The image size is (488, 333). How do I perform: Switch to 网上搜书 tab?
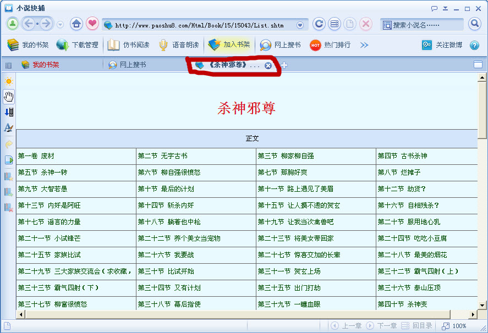click(133, 65)
